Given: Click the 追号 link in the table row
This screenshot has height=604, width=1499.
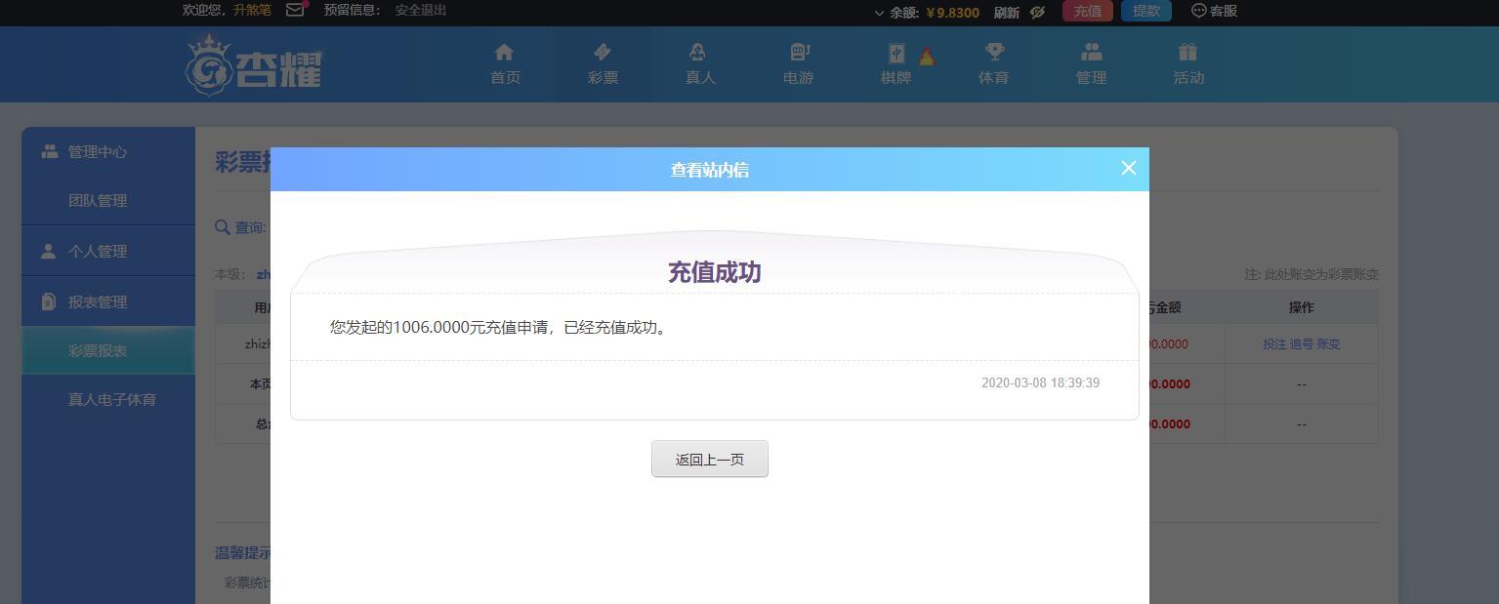Looking at the screenshot, I should (1302, 343).
